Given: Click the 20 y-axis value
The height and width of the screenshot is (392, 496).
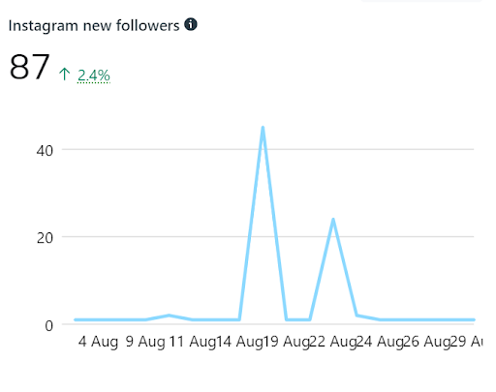Looking at the screenshot, I should click(45, 238).
